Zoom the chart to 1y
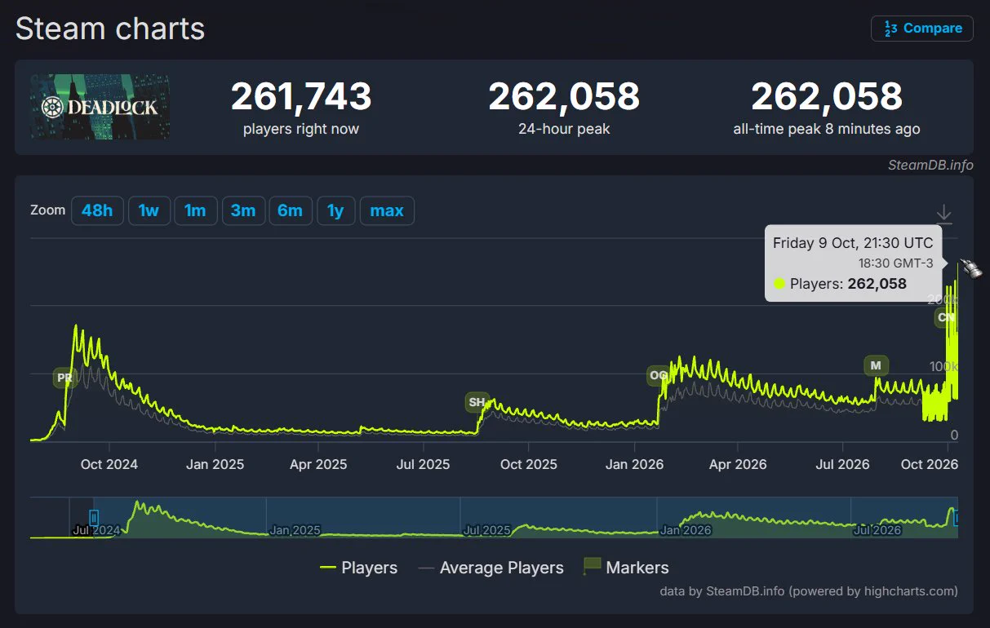Viewport: 990px width, 628px height. tap(335, 210)
